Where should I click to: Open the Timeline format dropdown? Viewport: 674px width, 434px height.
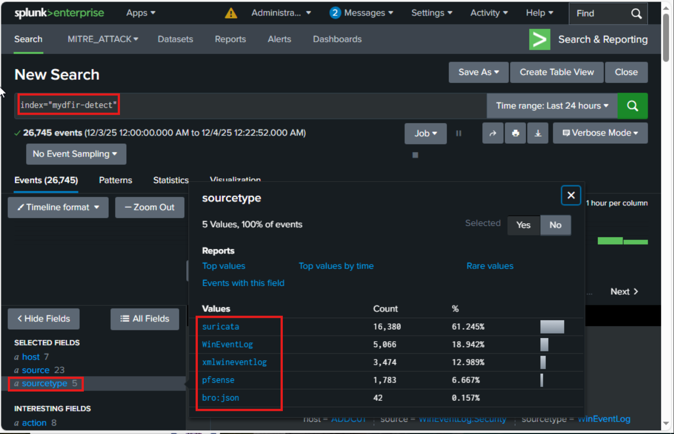58,208
